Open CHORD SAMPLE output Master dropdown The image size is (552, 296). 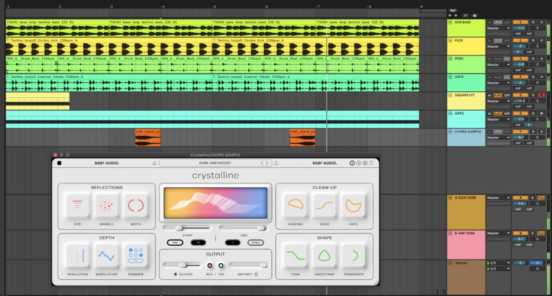tap(498, 138)
